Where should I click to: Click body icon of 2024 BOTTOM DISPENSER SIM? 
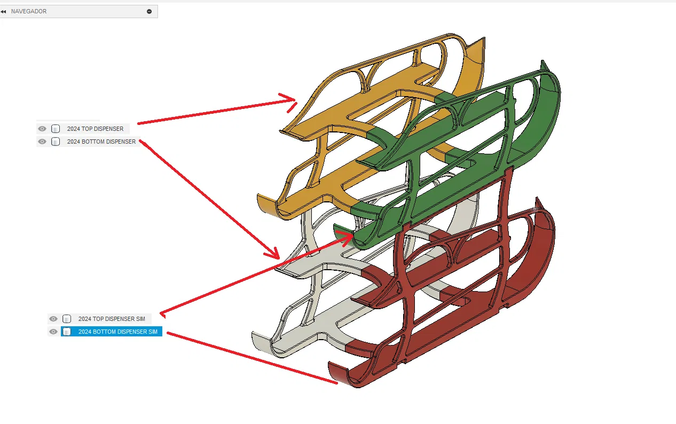pos(67,332)
